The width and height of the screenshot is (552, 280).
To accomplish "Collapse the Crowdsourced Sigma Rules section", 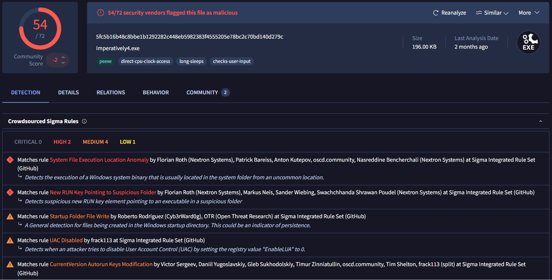I will 540,121.
